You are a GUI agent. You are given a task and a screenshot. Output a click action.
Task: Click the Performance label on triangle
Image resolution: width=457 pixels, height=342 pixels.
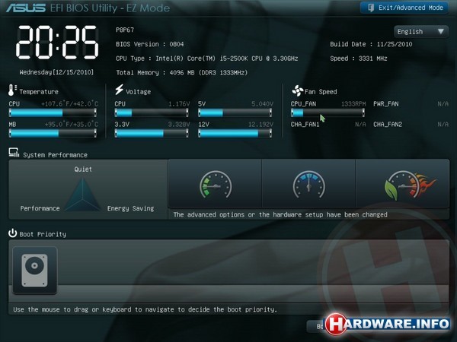pyautogui.click(x=40, y=208)
